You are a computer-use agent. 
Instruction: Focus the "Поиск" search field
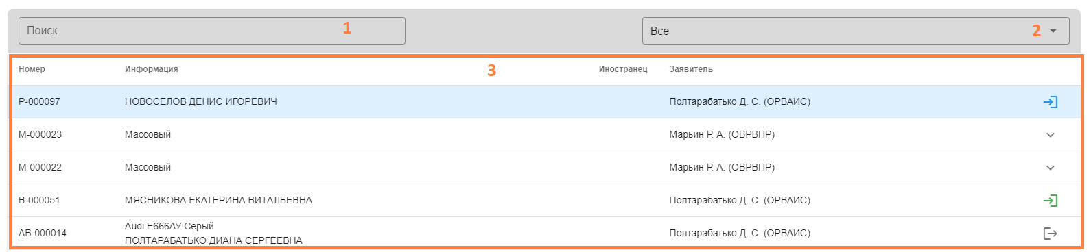pyautogui.click(x=212, y=31)
